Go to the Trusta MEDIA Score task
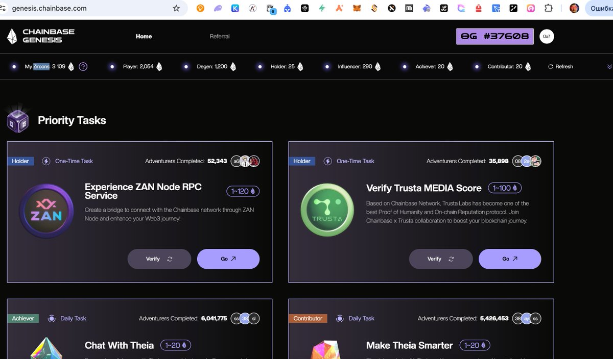Viewport: 613px width, 359px height. tap(510, 259)
